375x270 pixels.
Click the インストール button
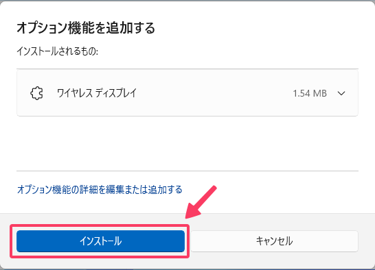(100, 241)
